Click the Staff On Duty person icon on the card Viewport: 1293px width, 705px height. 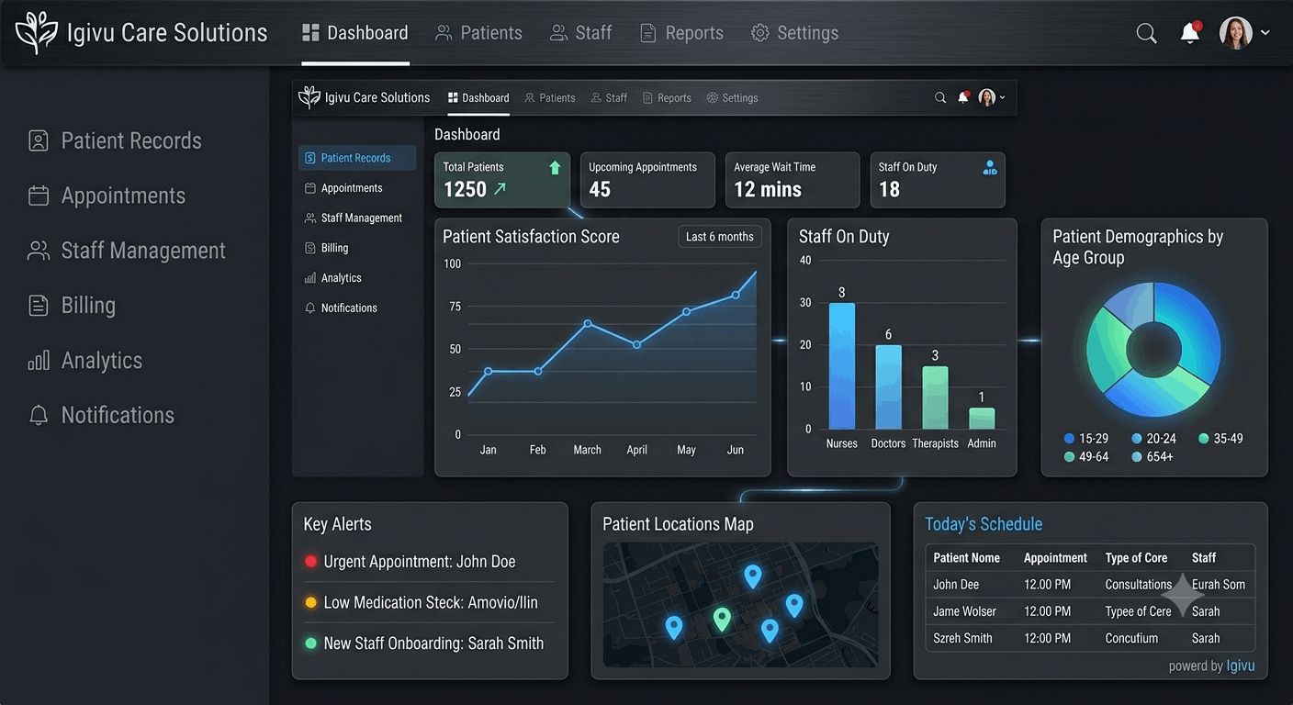tap(990, 168)
